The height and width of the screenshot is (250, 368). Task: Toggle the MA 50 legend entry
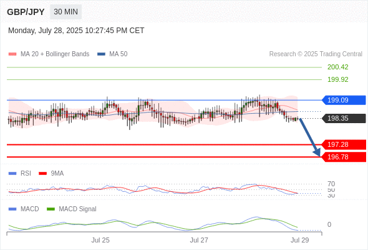pyautogui.click(x=112, y=54)
